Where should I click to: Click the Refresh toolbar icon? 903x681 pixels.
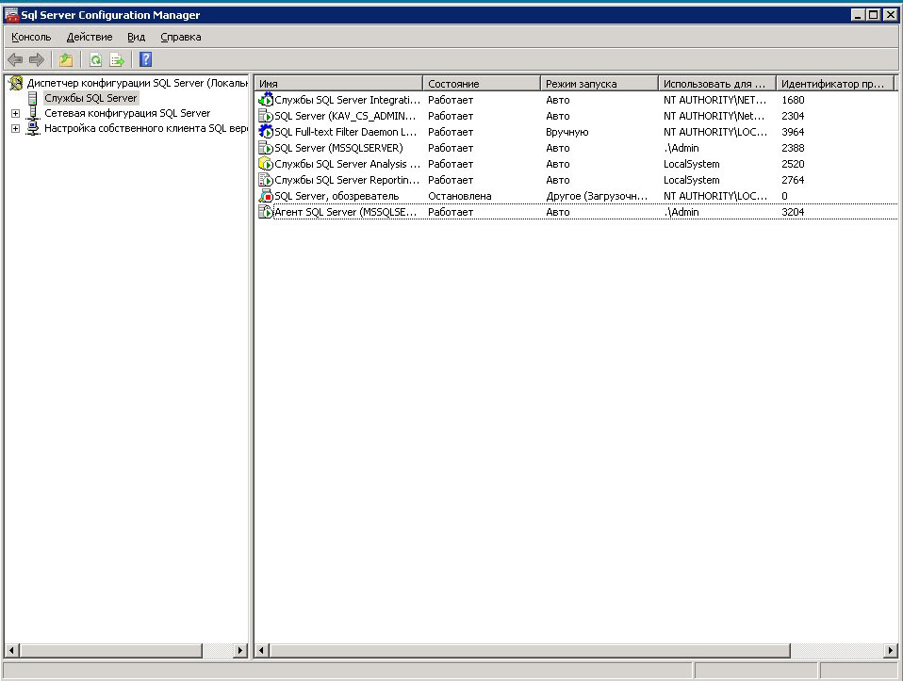point(95,60)
